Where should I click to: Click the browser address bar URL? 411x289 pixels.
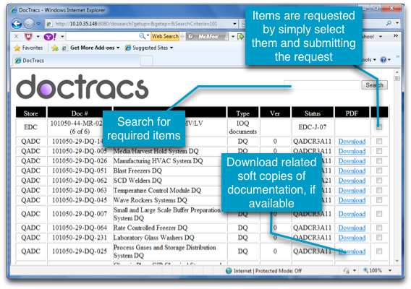[x=136, y=24]
